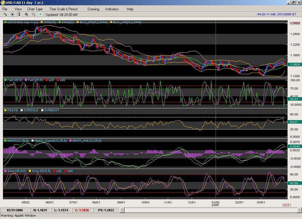Open the File menu
302x219 pixels.
(x=5, y=9)
